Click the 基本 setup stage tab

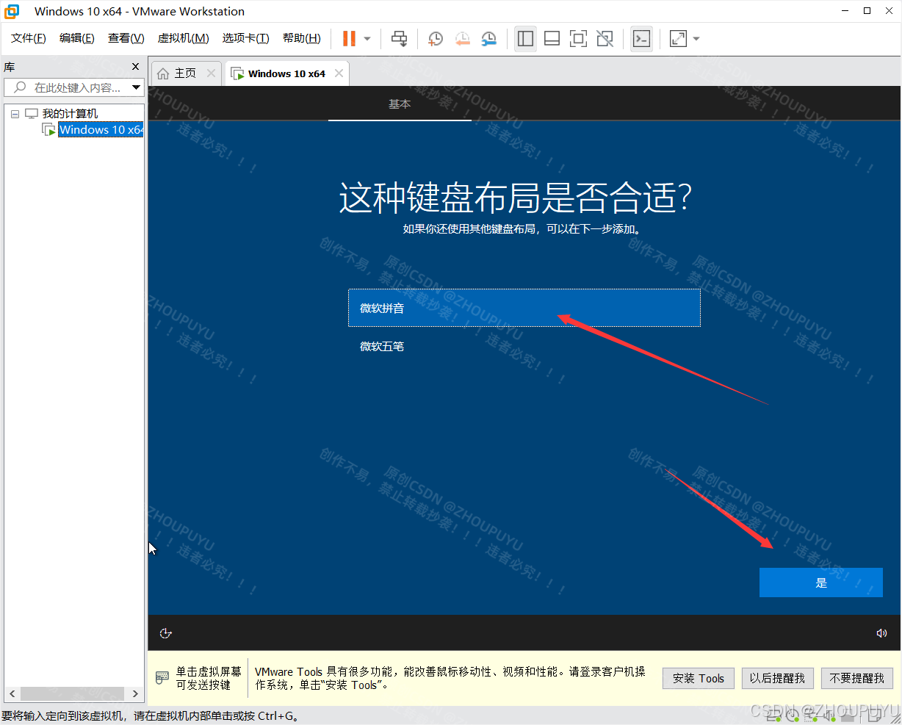coord(400,104)
